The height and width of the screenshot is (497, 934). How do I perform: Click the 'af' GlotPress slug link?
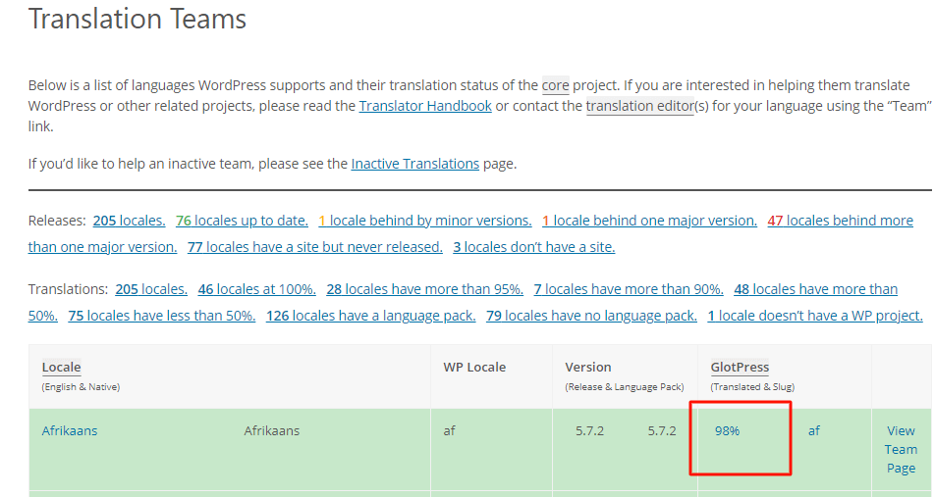(813, 431)
